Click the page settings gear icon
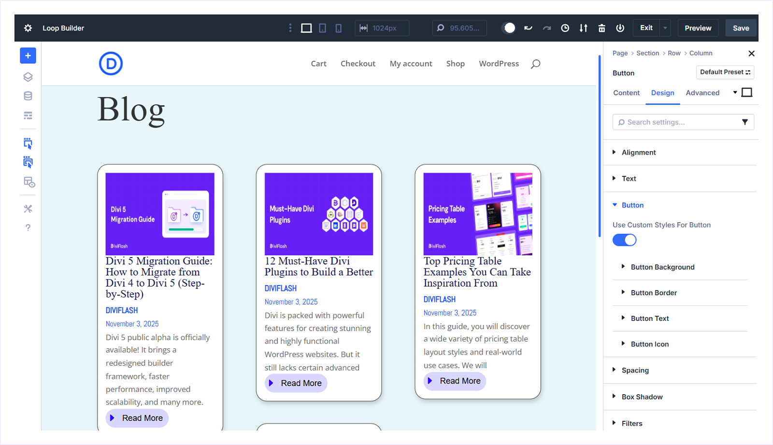The image size is (773, 445). pos(28,28)
